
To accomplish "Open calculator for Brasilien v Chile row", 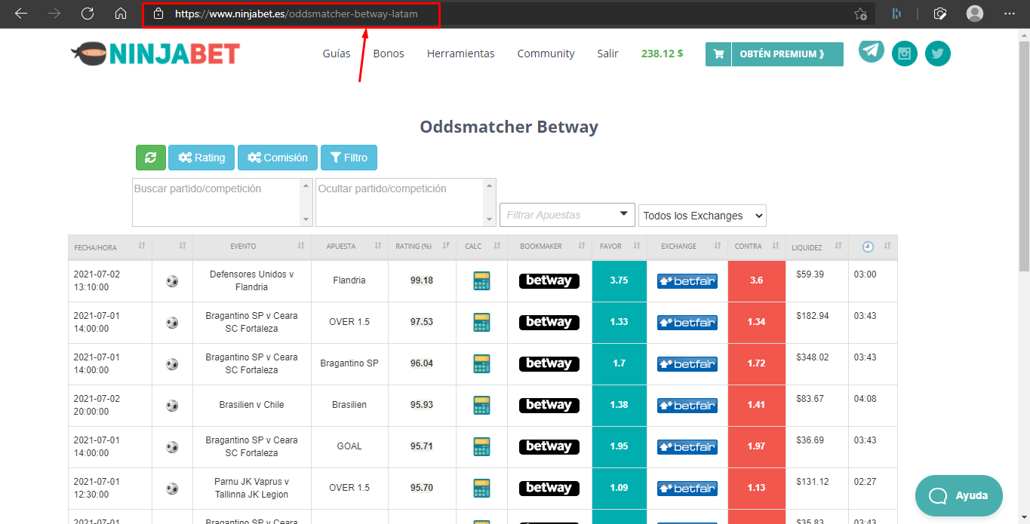I will click(x=481, y=406).
